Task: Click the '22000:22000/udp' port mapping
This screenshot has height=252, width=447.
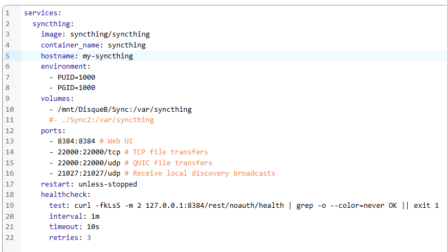Action: [89, 163]
